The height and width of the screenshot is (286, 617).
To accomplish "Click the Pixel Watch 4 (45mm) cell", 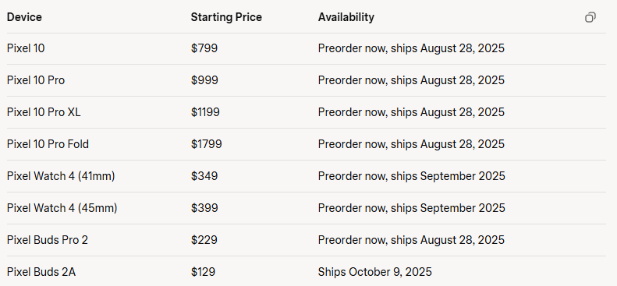I will coord(62,208).
